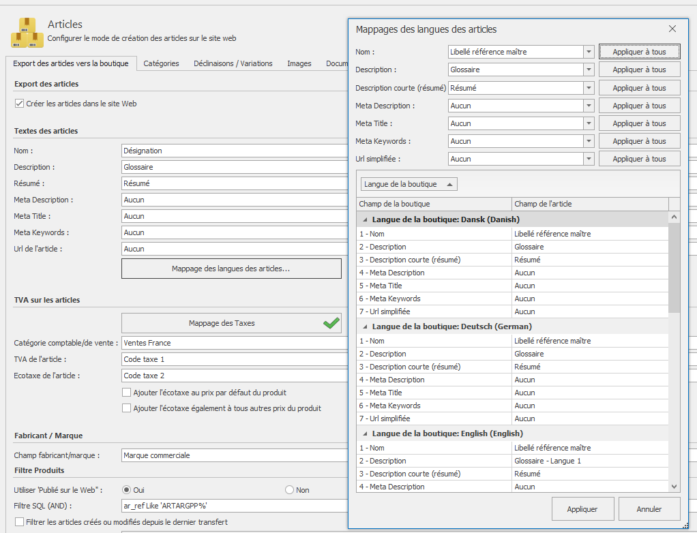Collapse the English (English) language group
The image size is (697, 533).
365,433
